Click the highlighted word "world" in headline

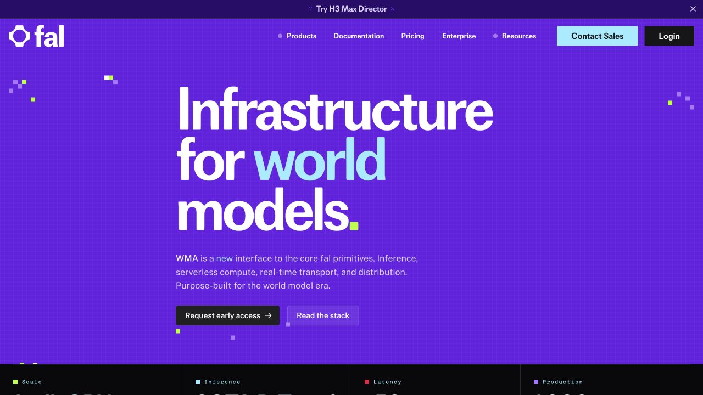(x=320, y=160)
